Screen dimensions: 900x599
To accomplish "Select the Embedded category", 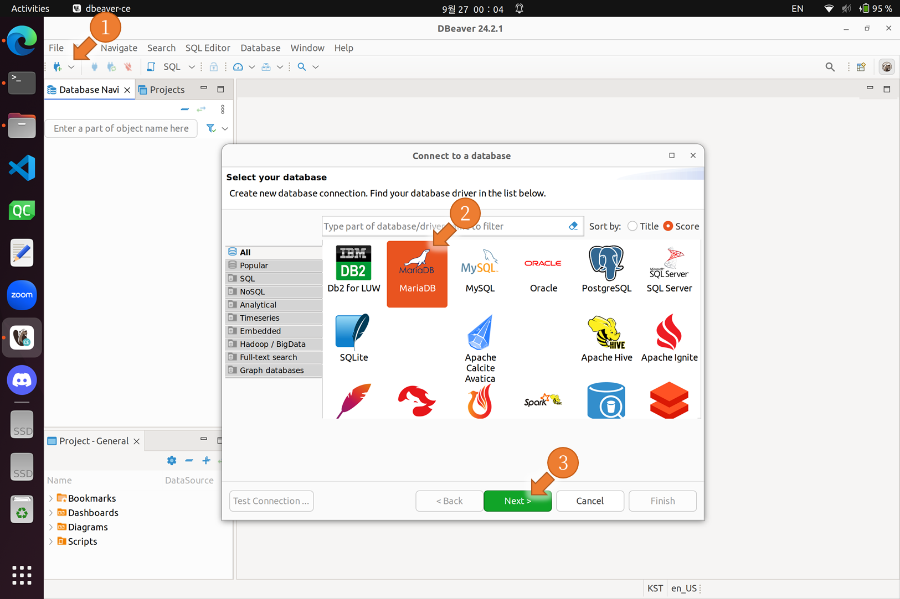I will [274, 331].
